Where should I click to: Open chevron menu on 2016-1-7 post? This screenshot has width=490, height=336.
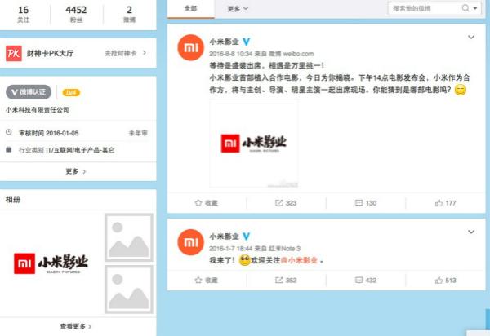471,232
